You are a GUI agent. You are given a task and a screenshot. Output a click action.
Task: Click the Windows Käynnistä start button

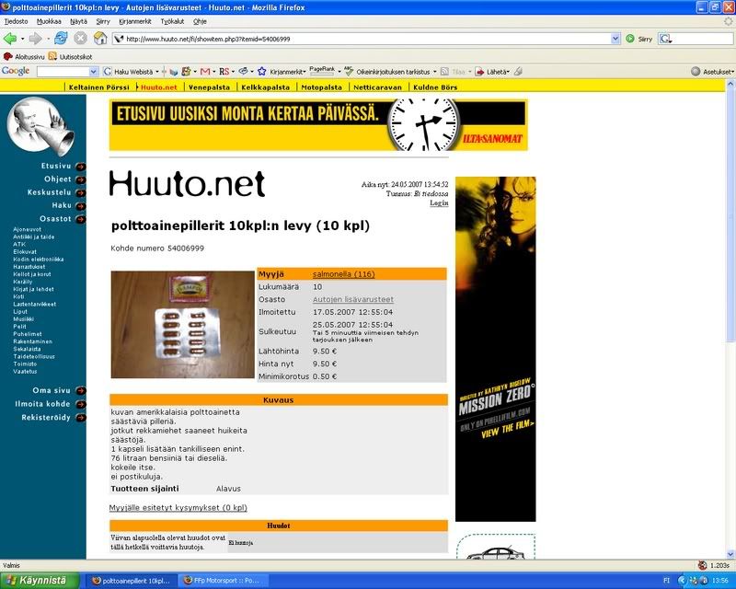click(x=38, y=581)
